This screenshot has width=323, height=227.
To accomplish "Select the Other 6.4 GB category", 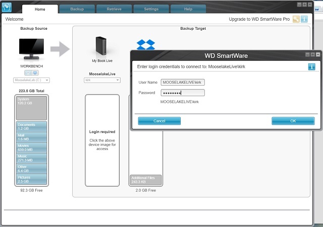I will click(31, 169).
